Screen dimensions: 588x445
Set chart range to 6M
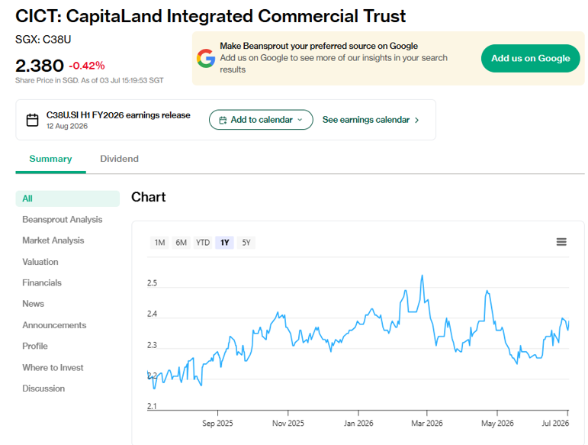tap(181, 243)
